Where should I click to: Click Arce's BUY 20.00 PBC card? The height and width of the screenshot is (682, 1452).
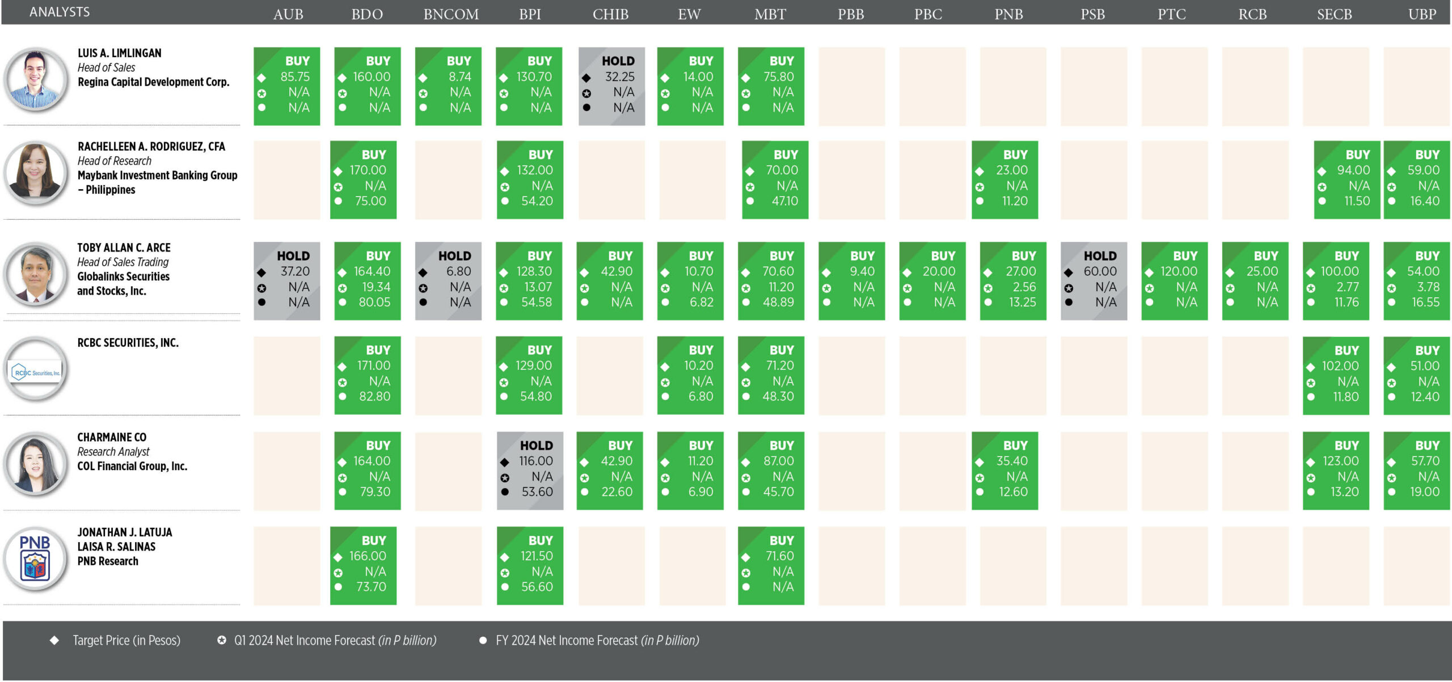tap(932, 281)
